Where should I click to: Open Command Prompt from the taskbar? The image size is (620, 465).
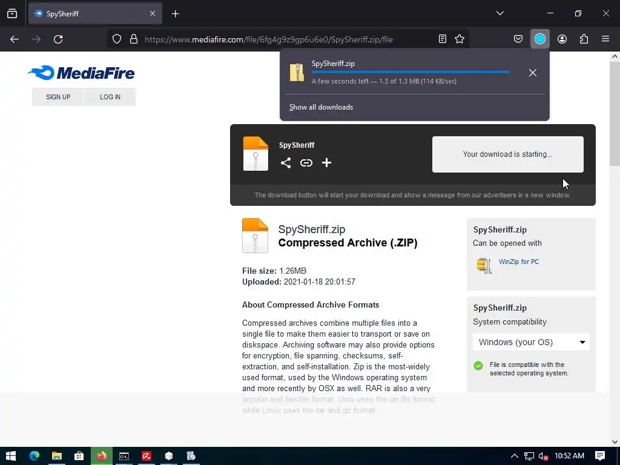124,456
